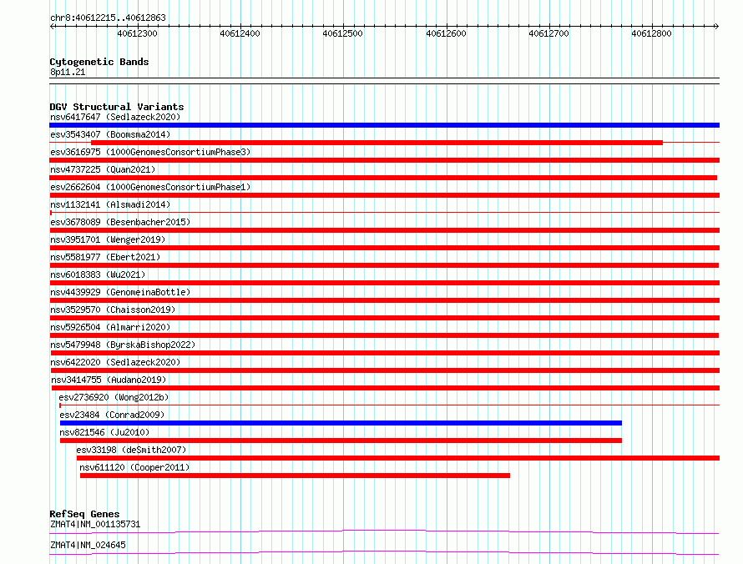Click the nsv4737225 Quan2021 label
Viewport: 743px width, 564px height.
pyautogui.click(x=103, y=169)
